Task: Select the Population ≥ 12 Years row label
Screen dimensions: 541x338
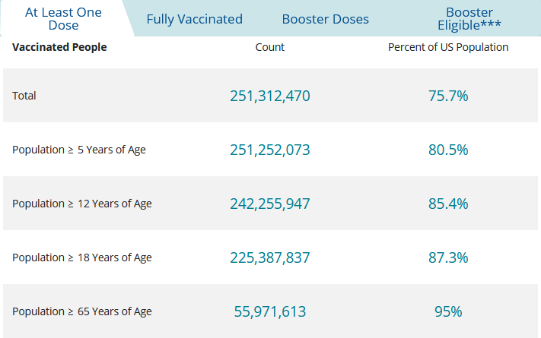Action: point(82,204)
